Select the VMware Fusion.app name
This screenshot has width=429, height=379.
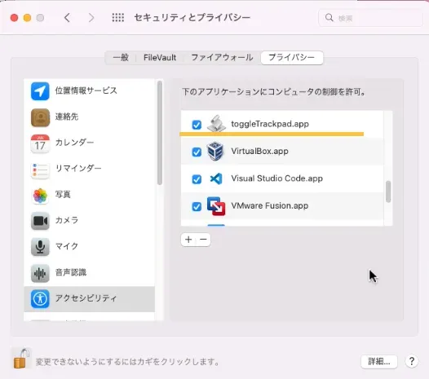point(269,205)
